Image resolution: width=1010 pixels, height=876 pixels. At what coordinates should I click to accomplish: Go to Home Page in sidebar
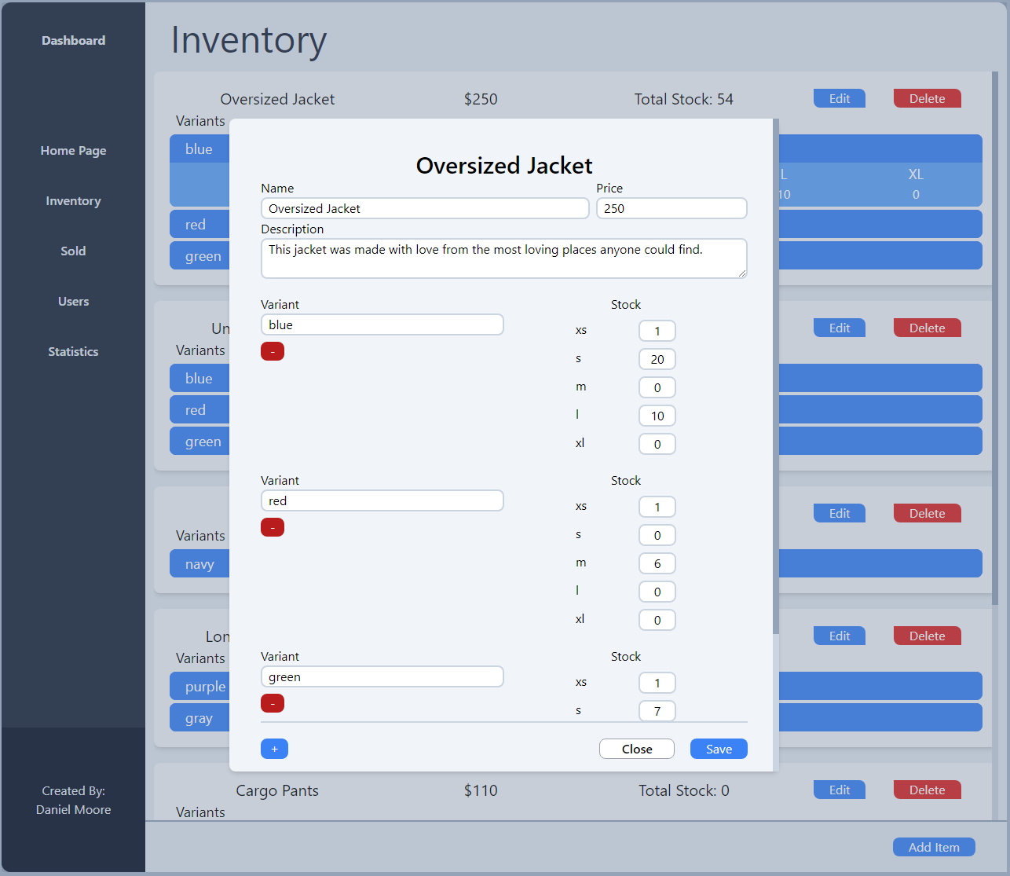pos(73,151)
